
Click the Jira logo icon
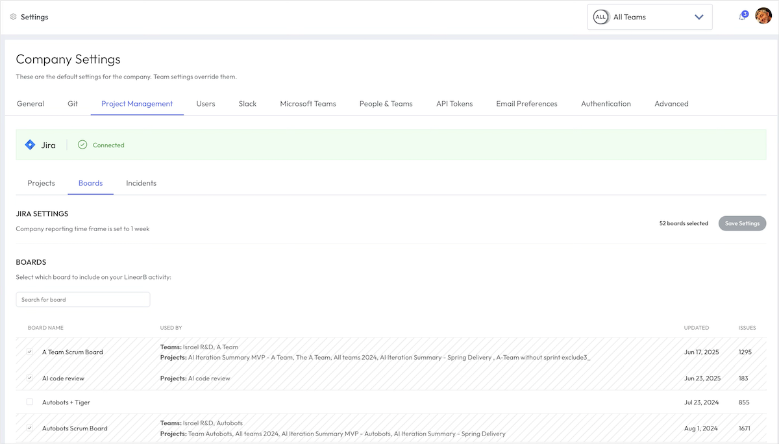click(30, 145)
